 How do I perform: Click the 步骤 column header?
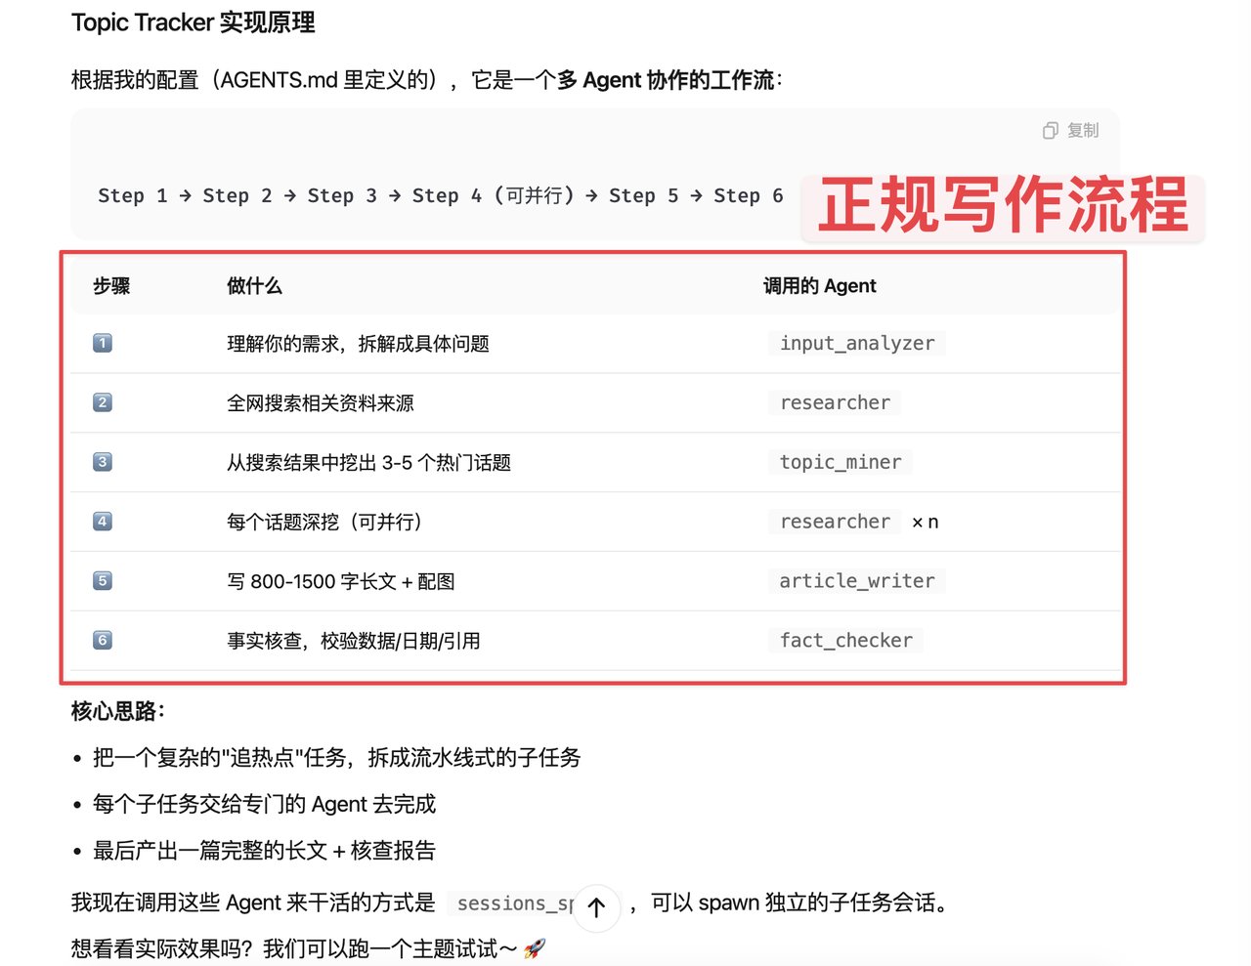[x=111, y=286]
